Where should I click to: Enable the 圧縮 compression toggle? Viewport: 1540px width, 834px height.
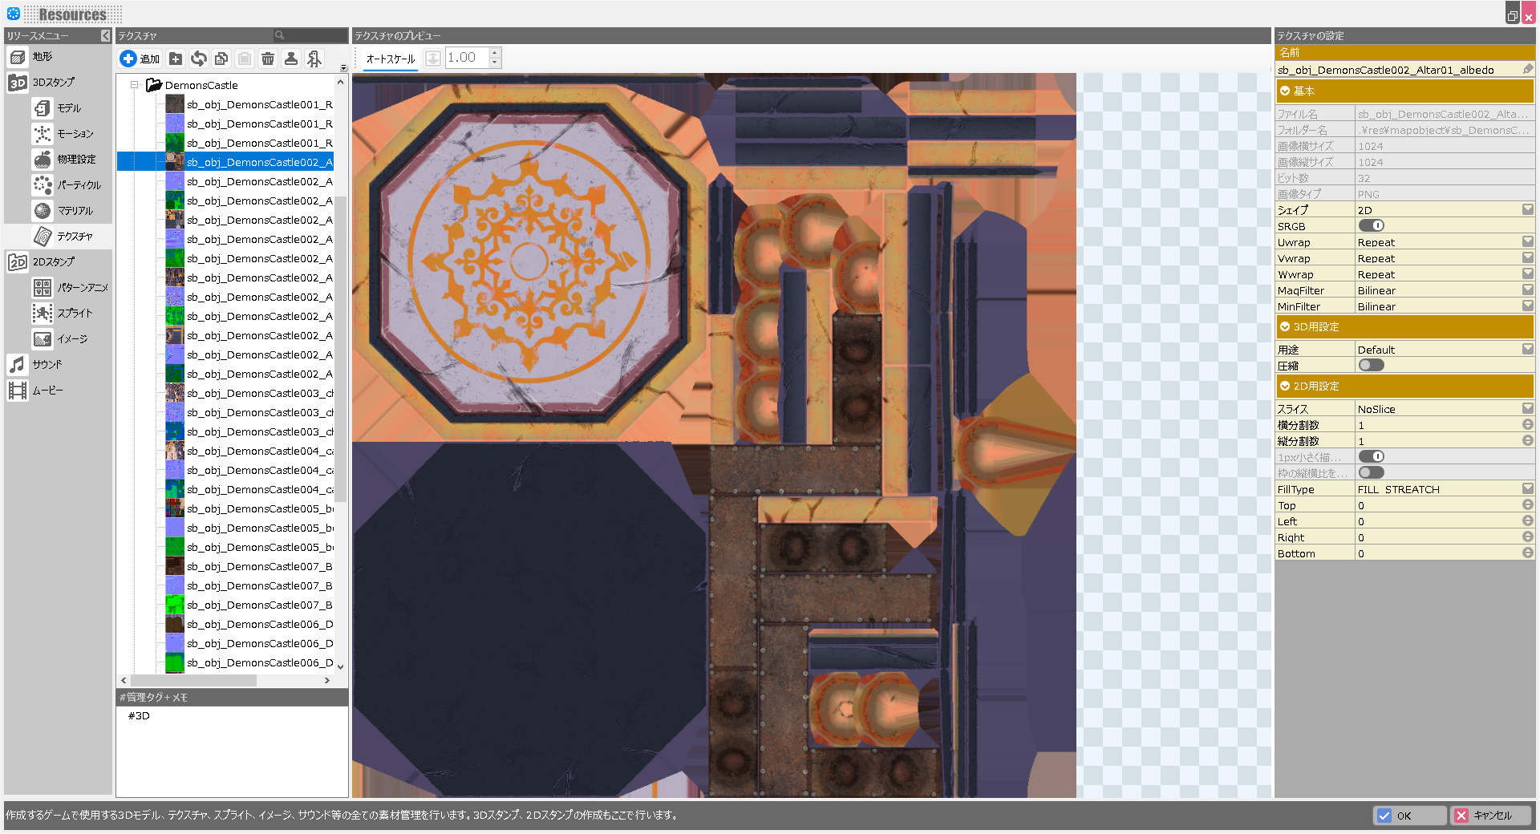point(1371,366)
